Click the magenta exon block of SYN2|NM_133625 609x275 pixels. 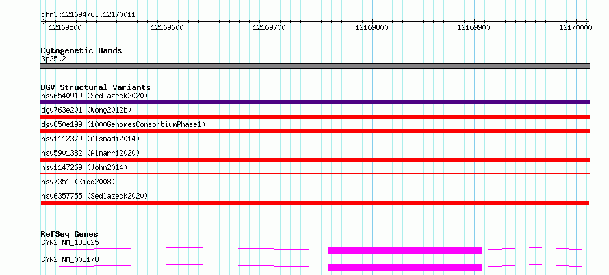point(404,250)
